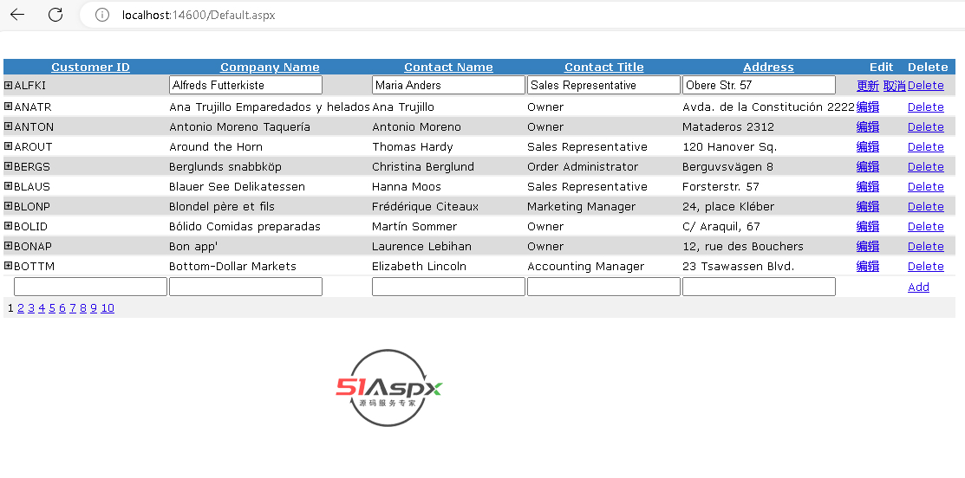The width and height of the screenshot is (965, 478).
Task: Expand the BLONP customer row
Action: [x=8, y=206]
